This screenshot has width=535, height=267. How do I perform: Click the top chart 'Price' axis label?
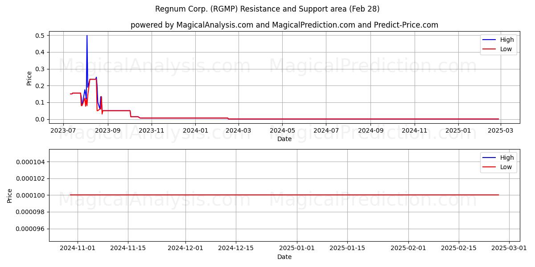(29, 78)
